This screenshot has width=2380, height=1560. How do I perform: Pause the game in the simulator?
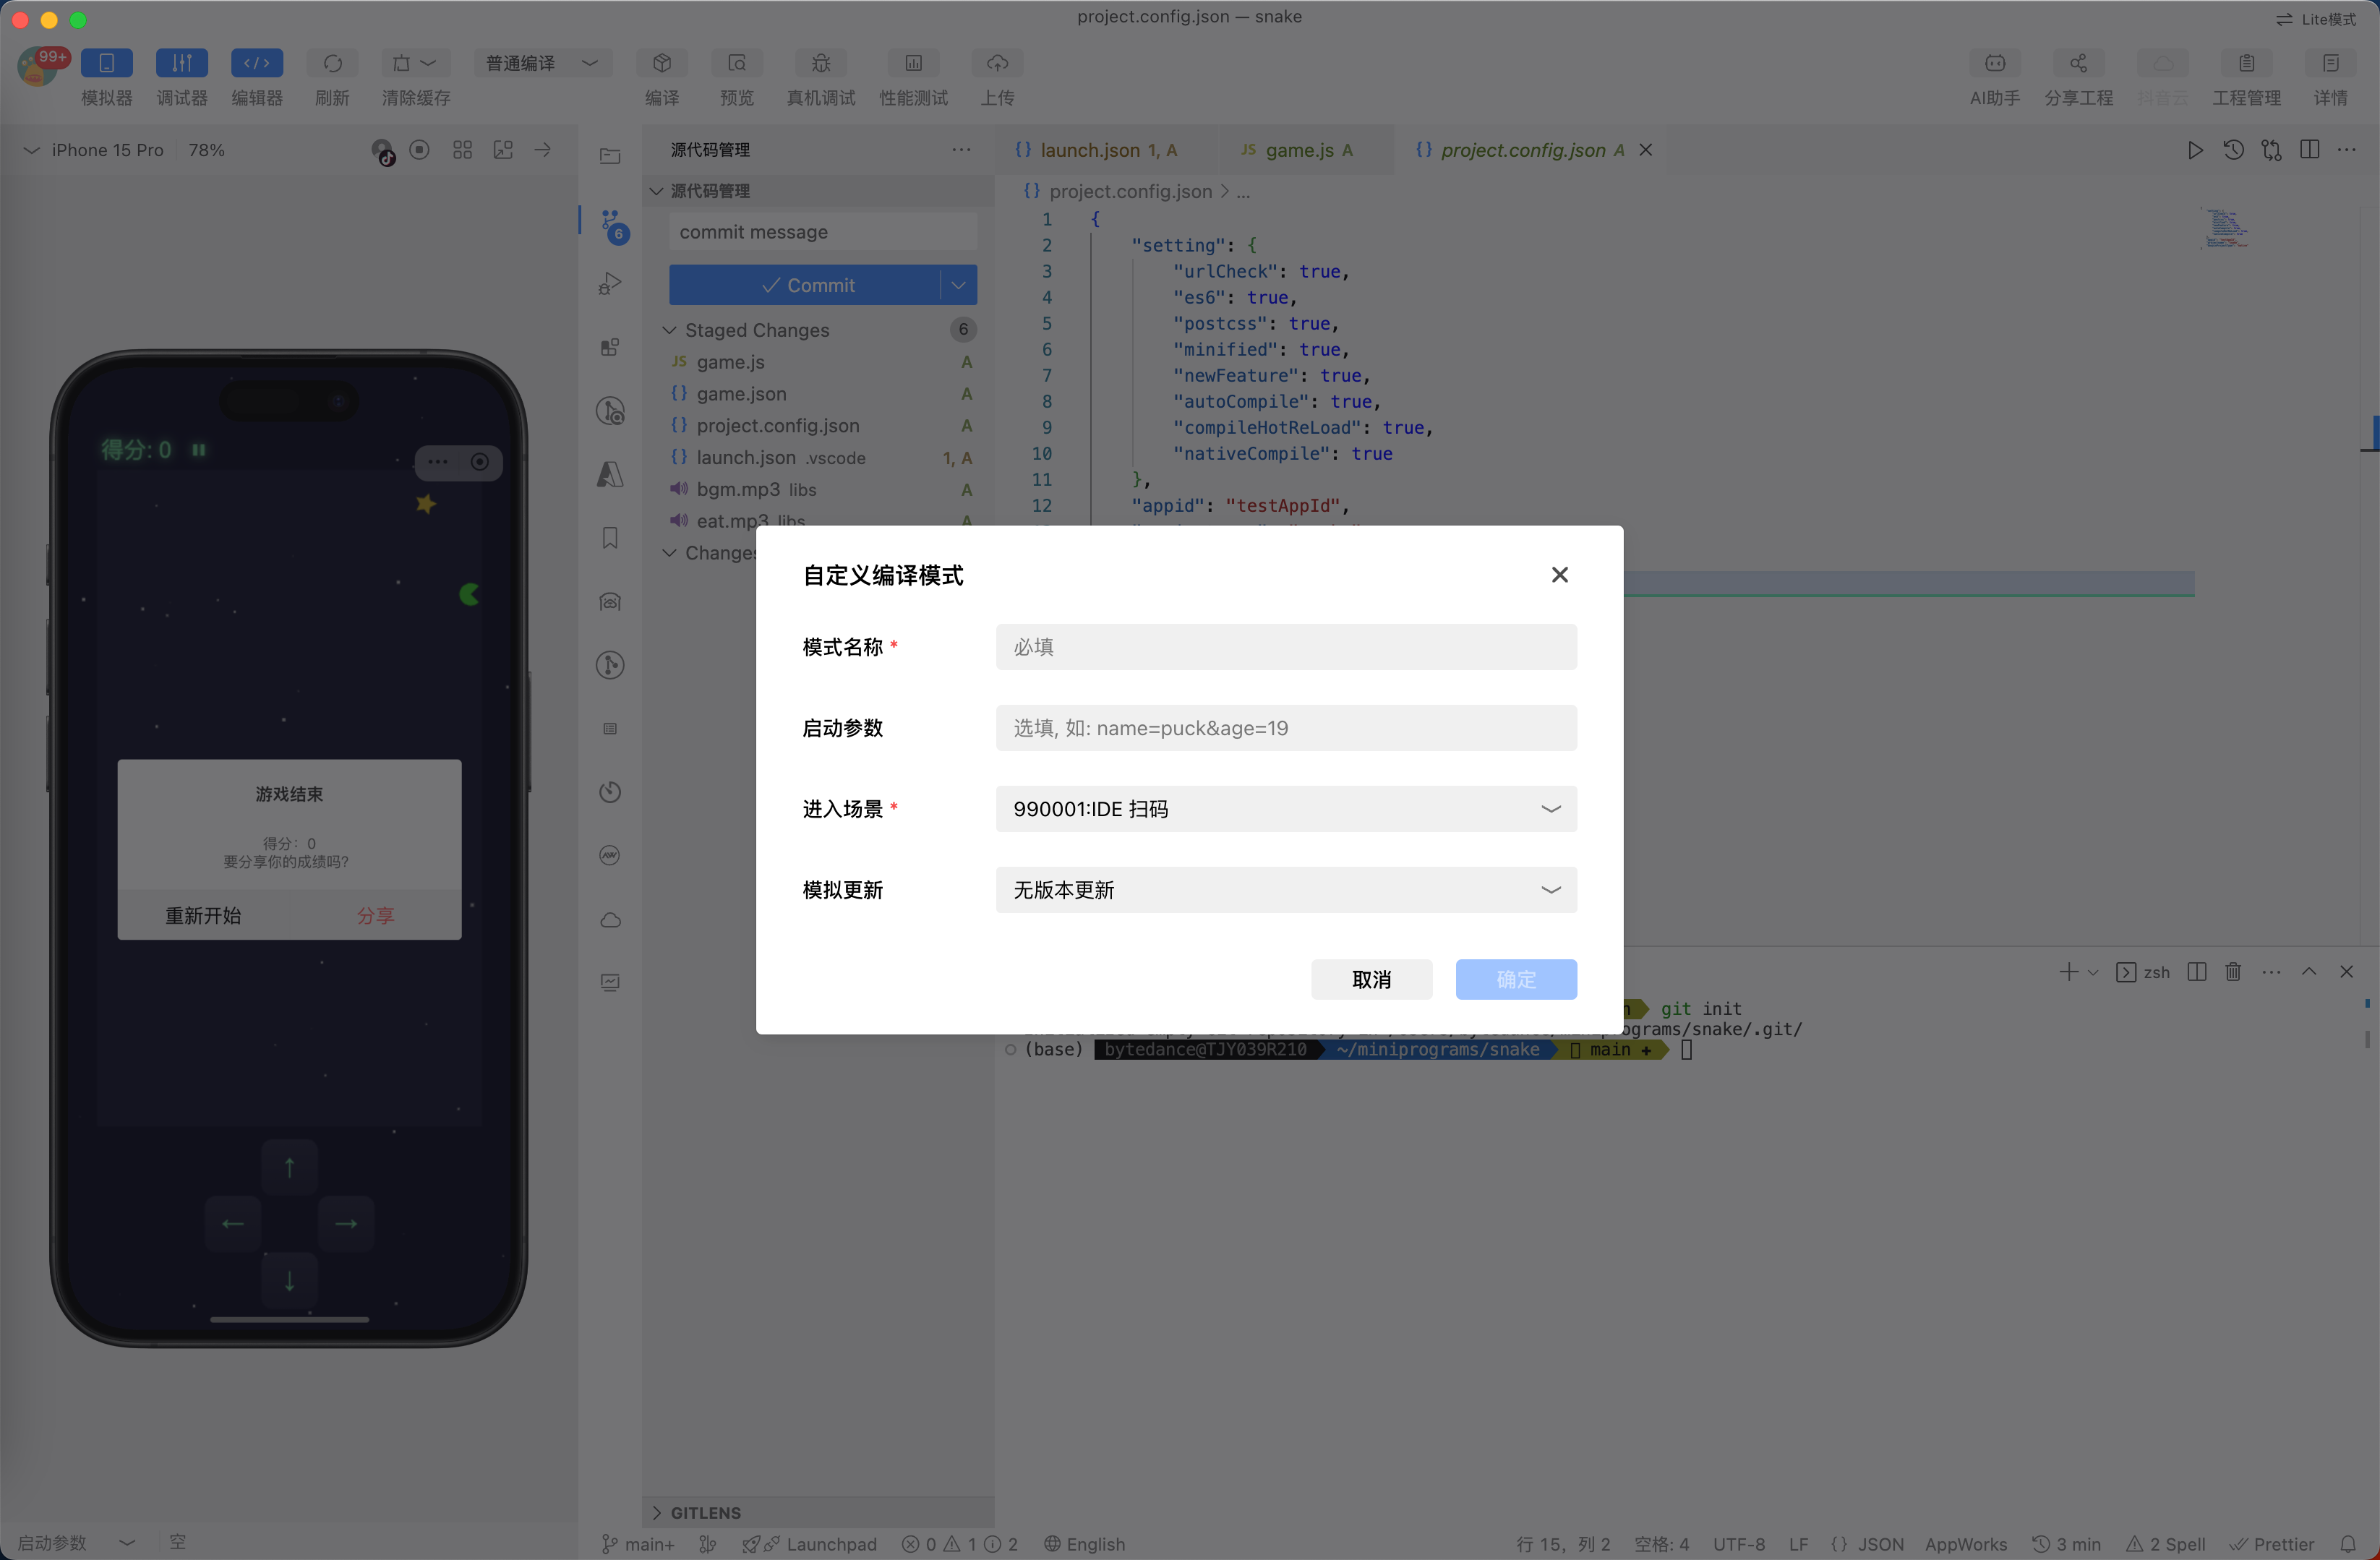[199, 450]
